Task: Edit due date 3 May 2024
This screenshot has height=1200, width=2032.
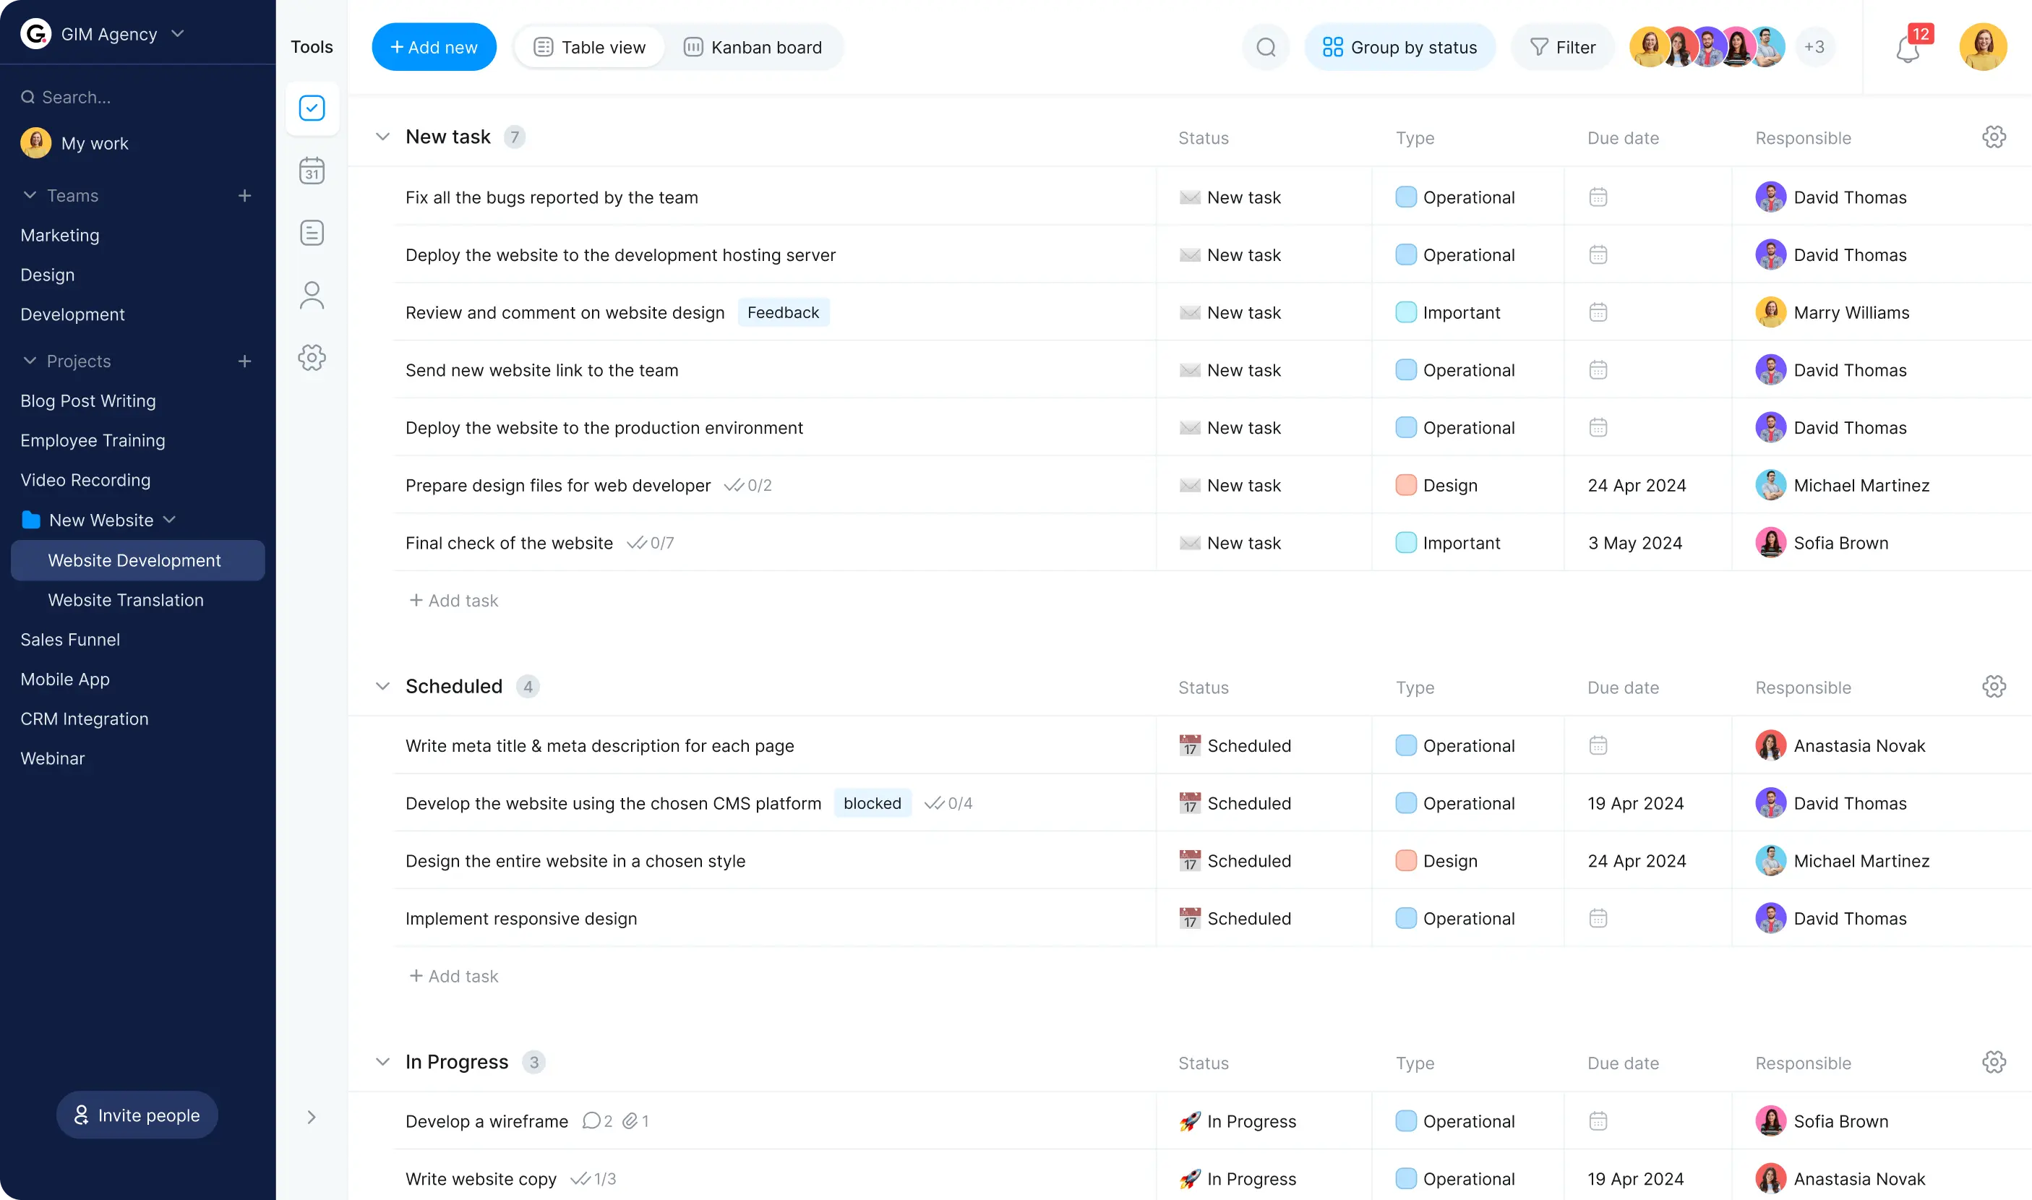Action: [x=1634, y=543]
